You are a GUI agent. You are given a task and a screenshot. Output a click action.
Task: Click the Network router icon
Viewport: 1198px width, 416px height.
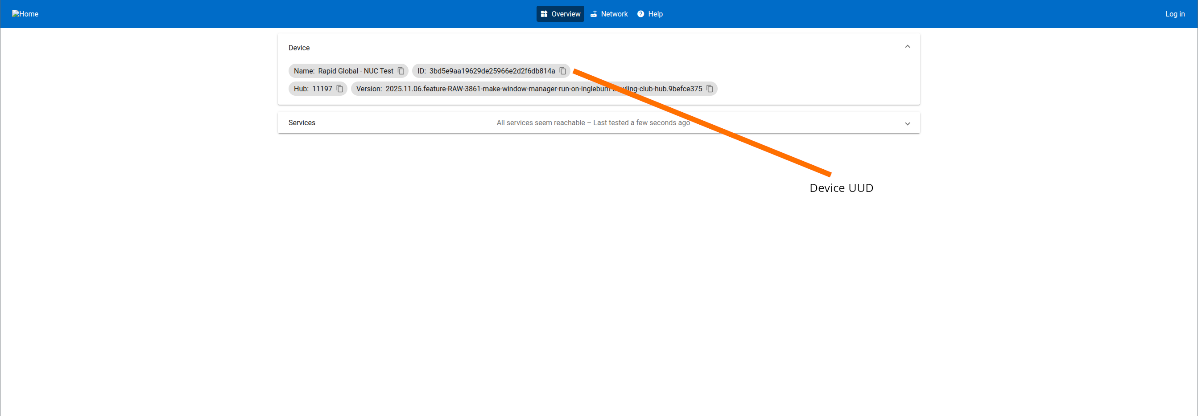pos(593,14)
